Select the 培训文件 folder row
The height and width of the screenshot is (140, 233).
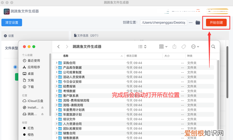[134, 119]
